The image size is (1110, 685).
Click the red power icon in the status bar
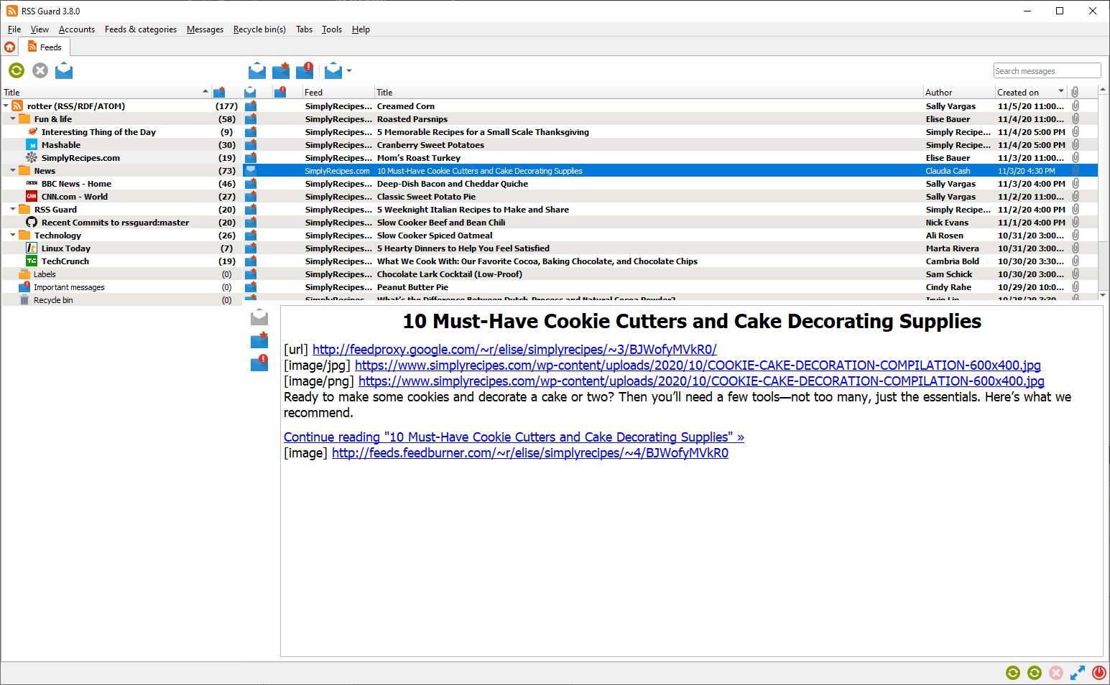1099,673
